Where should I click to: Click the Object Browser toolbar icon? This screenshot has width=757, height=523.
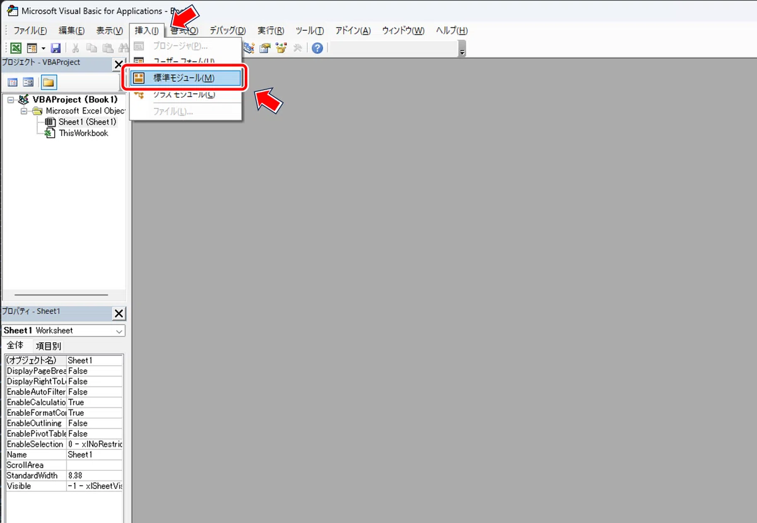[281, 48]
